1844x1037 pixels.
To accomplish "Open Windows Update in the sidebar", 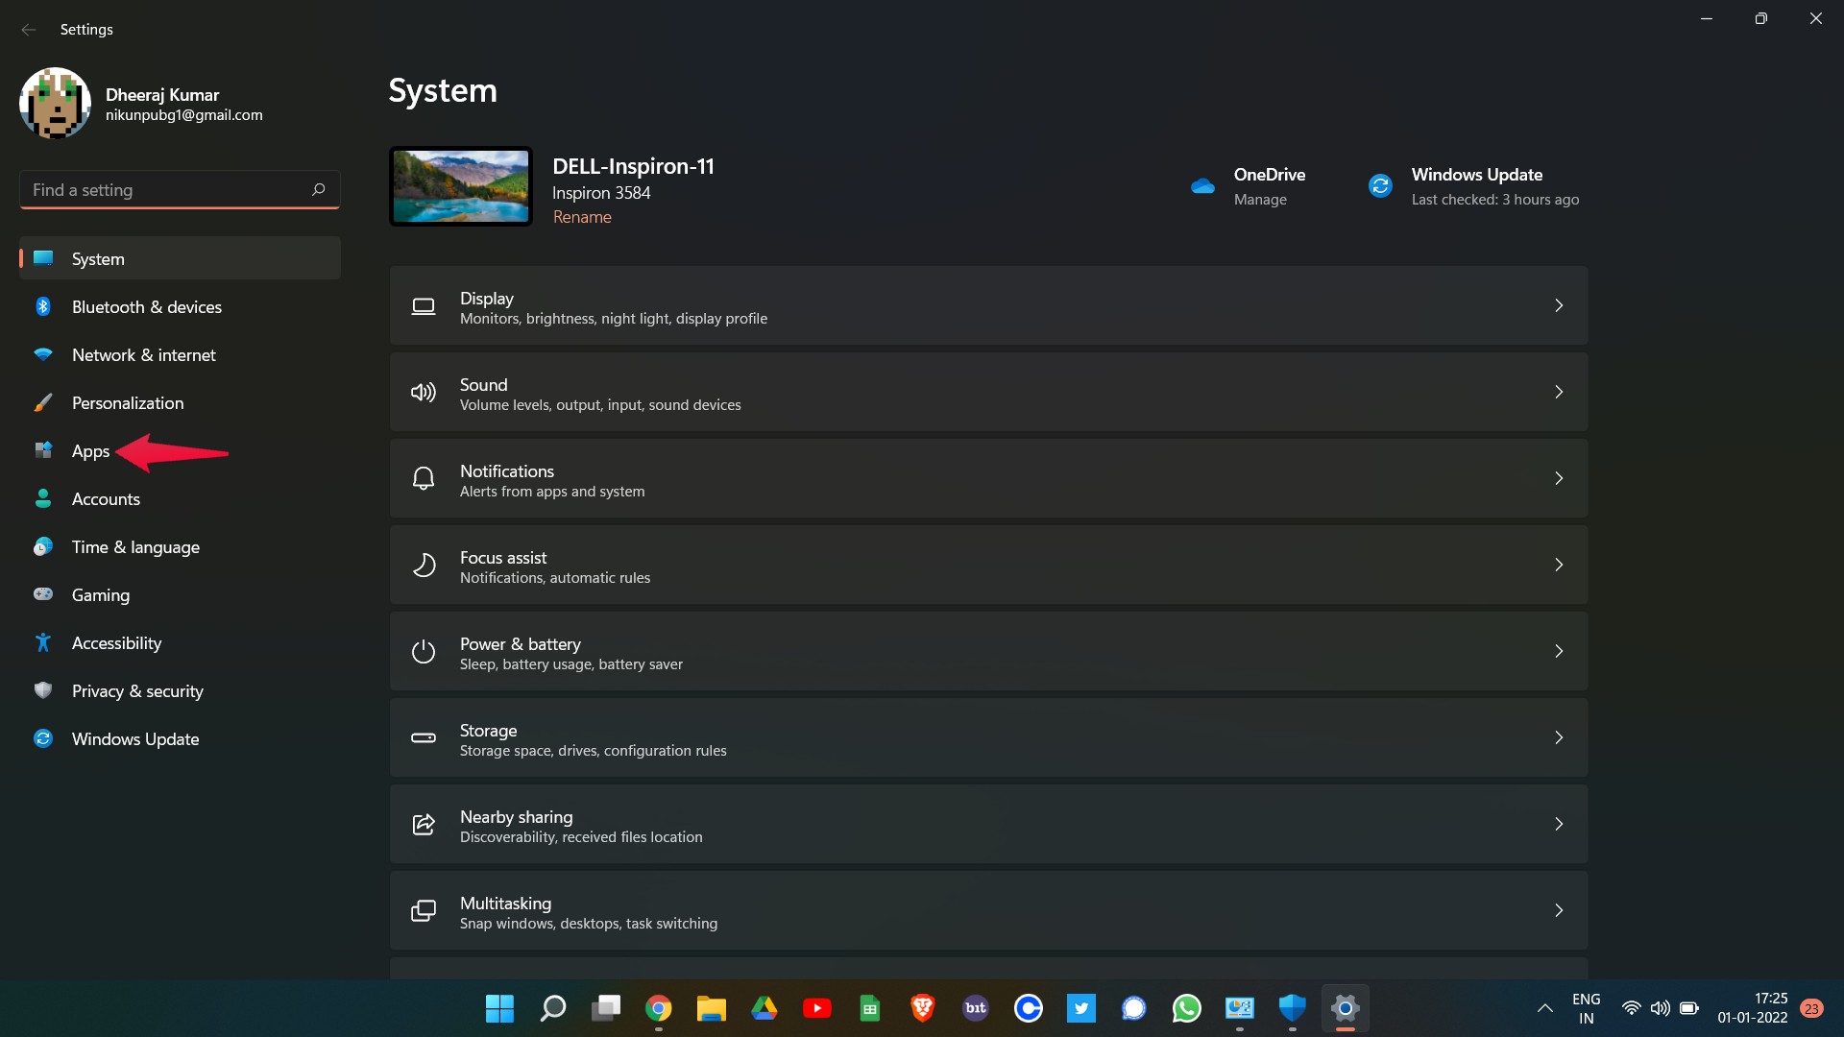I will click(x=181, y=739).
